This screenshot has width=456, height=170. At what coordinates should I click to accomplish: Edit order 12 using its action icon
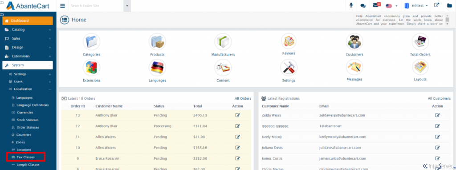pos(238,126)
